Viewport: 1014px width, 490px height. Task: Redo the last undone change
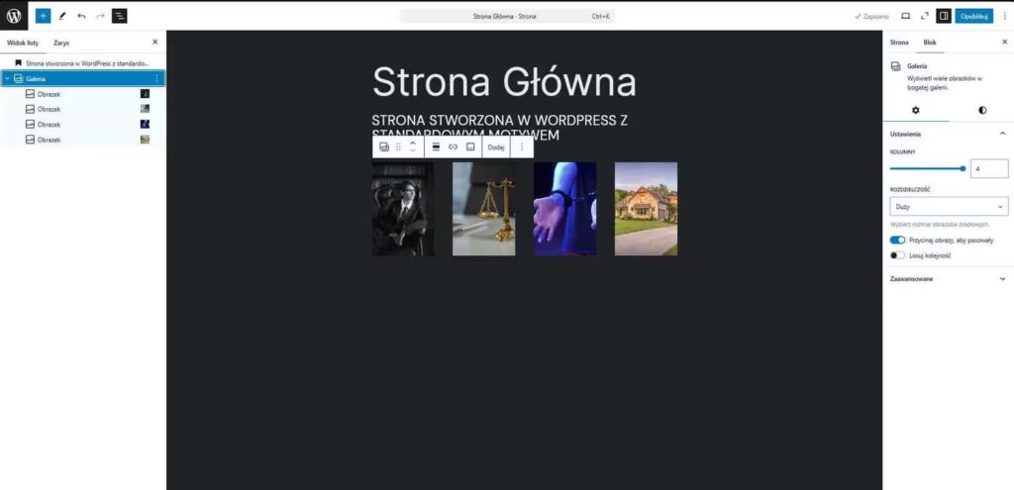pos(100,16)
